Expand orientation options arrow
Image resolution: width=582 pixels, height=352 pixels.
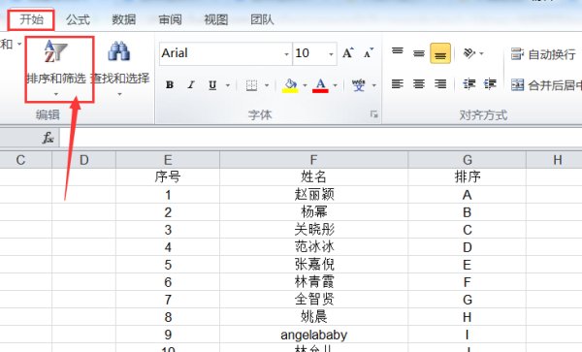481,53
